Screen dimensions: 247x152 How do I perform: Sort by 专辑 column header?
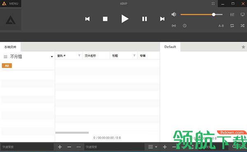143,56
